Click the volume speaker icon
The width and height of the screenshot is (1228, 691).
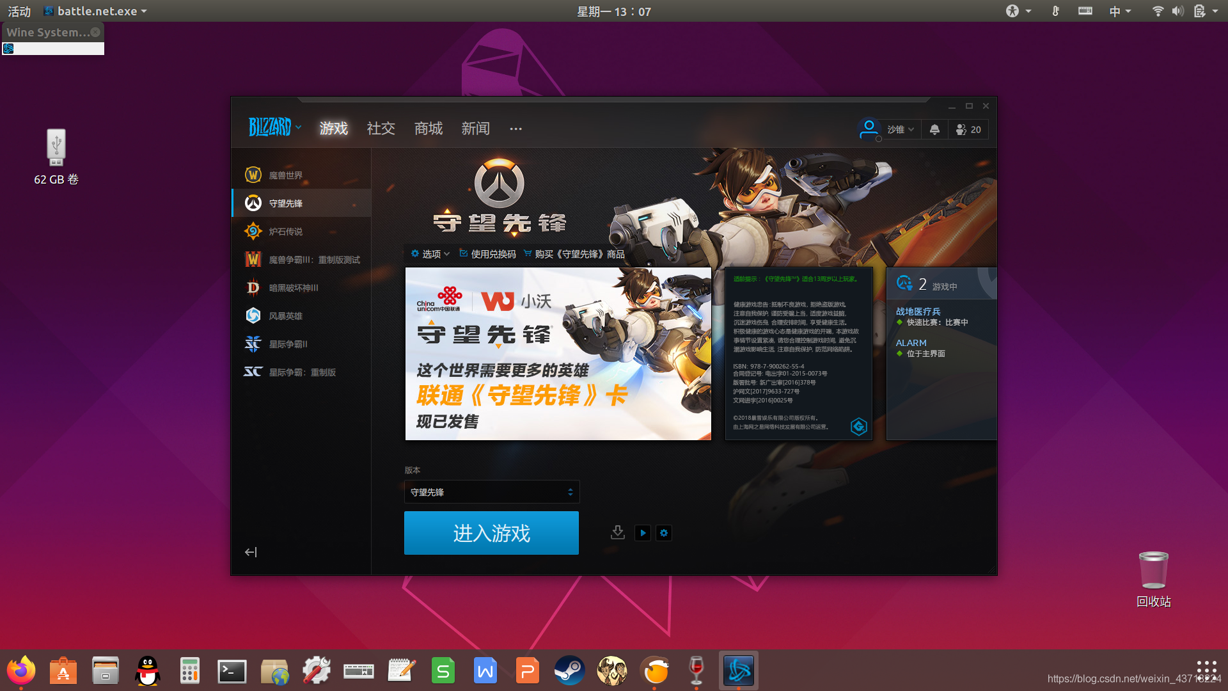(1177, 11)
